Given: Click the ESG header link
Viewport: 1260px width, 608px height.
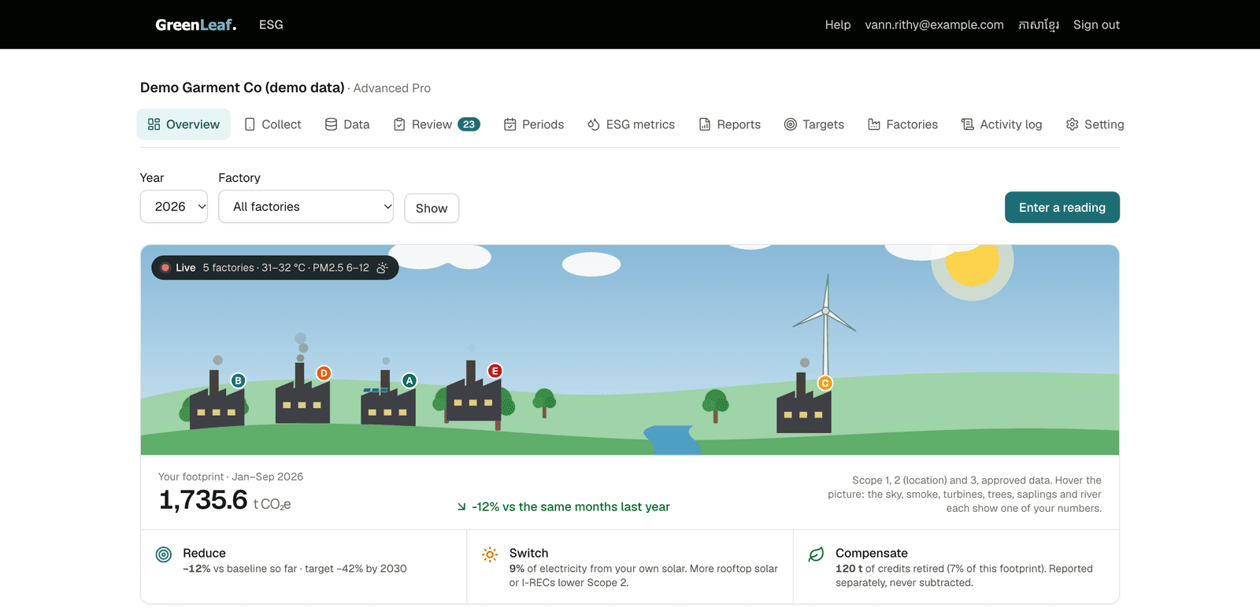Looking at the screenshot, I should click(271, 24).
